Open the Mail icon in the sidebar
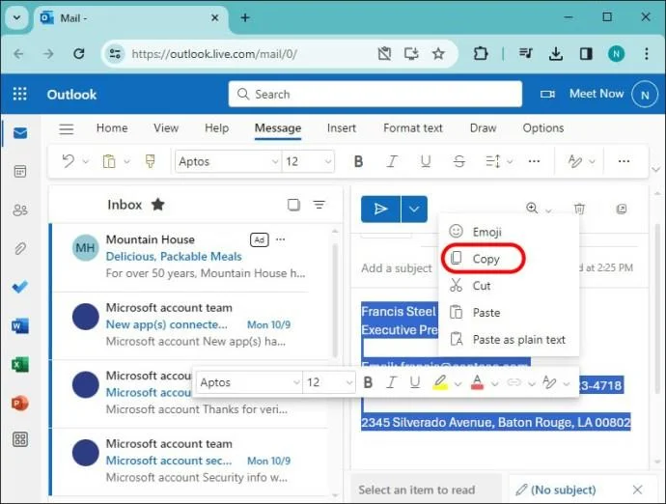Viewport: 666px width, 504px height. [x=20, y=133]
